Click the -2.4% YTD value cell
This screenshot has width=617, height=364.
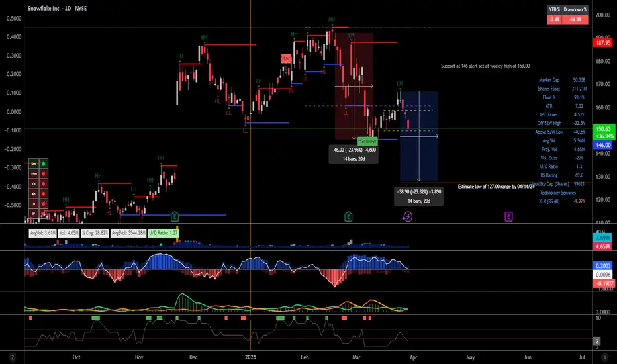coord(554,19)
